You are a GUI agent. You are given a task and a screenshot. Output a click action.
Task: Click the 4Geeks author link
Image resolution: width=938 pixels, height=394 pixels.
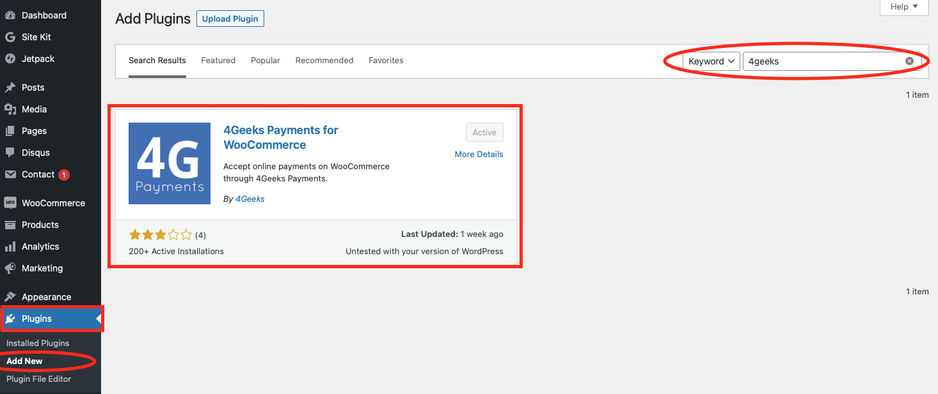pyautogui.click(x=250, y=199)
